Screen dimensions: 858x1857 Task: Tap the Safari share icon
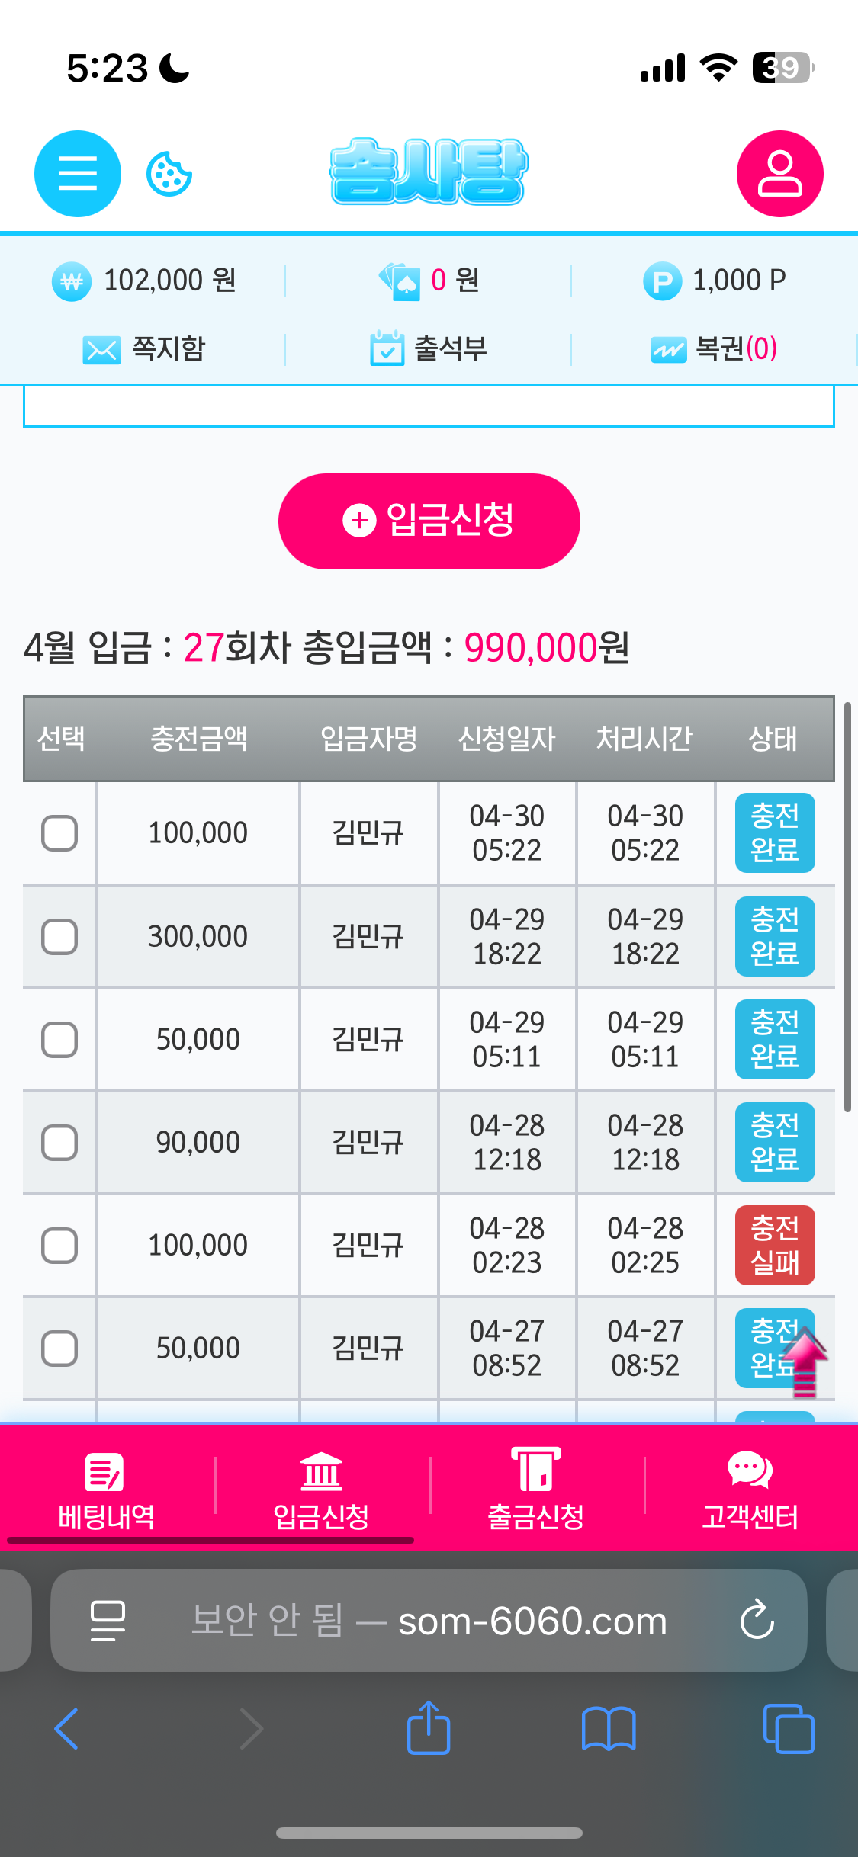point(429,1728)
